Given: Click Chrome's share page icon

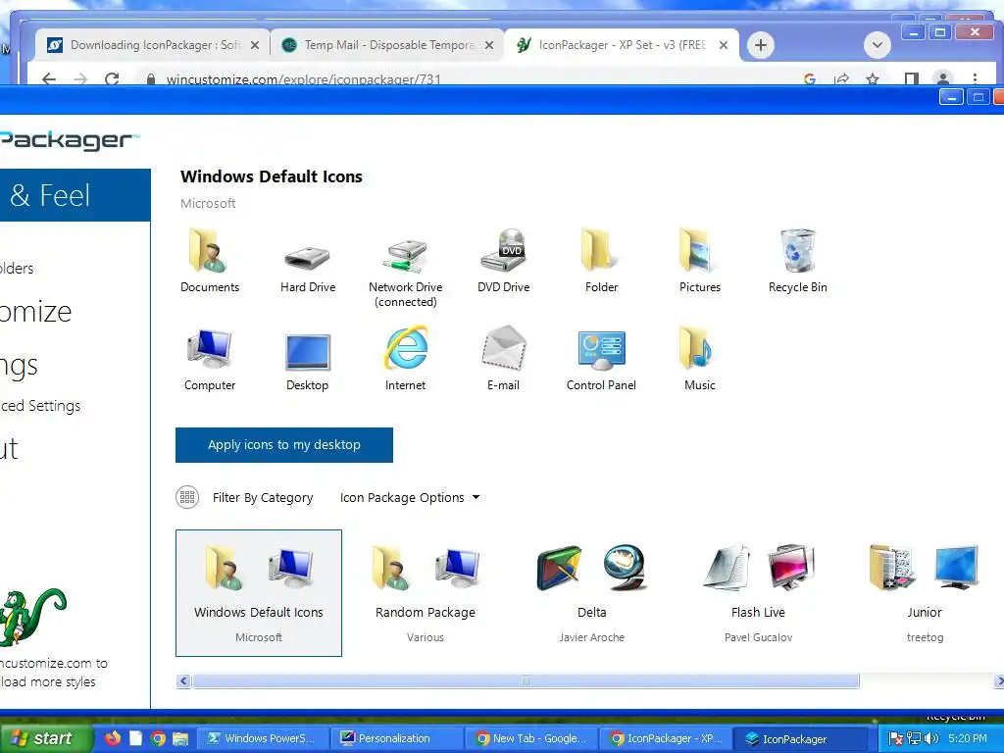Looking at the screenshot, I should point(841,78).
